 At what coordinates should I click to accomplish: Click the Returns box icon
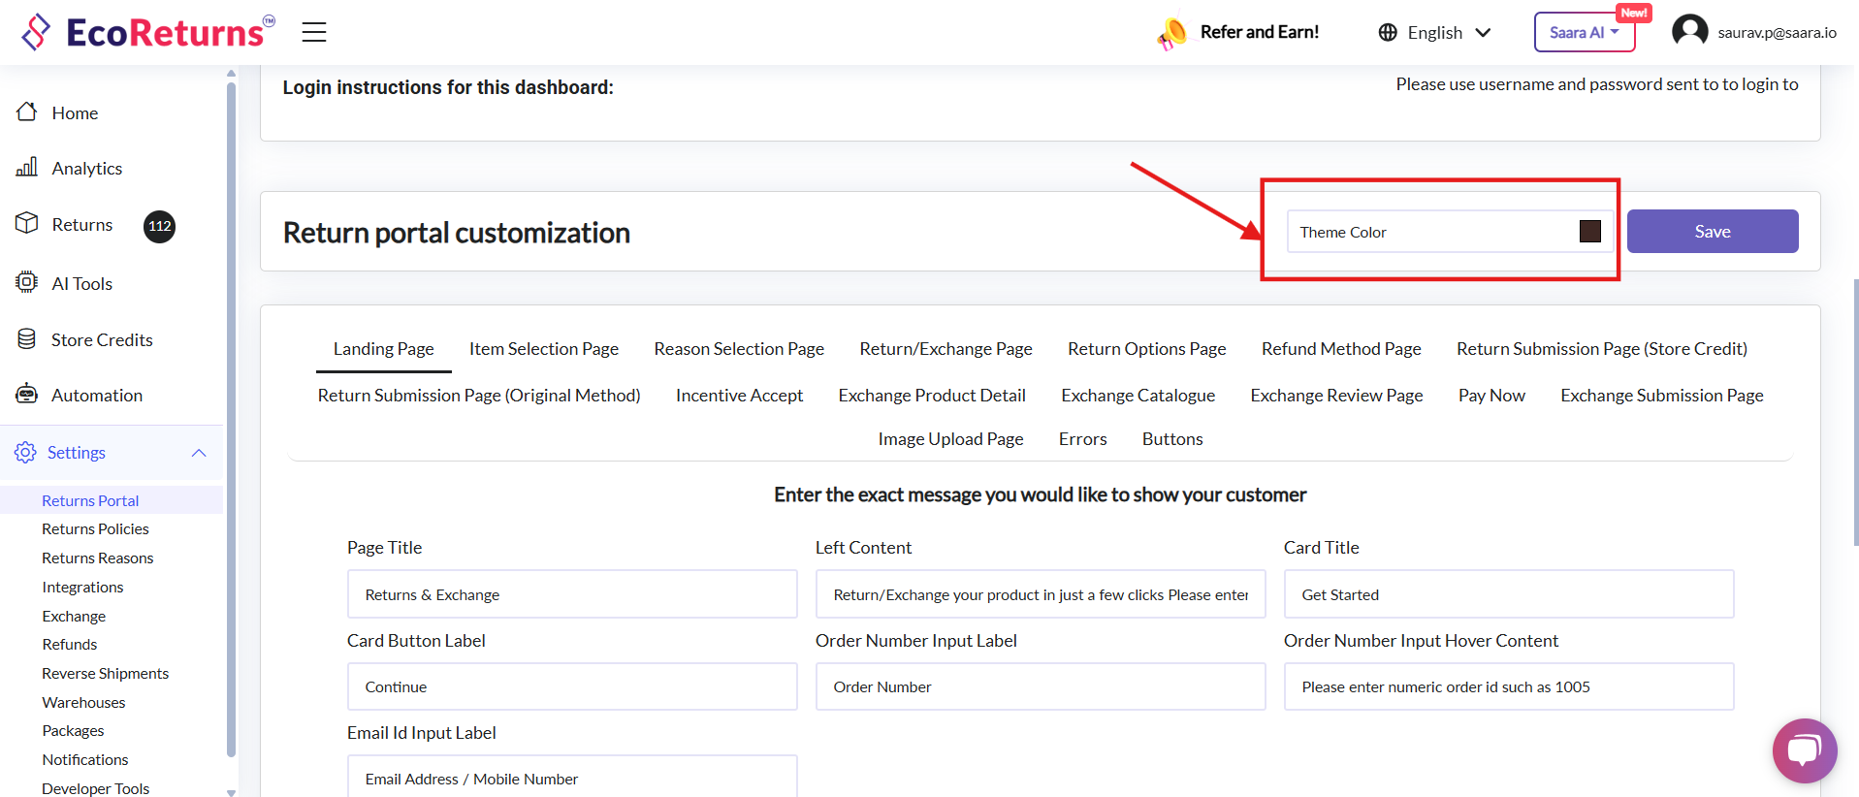tap(27, 224)
